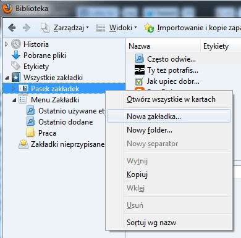241x238 pixels.
Task: Click the Ostatnio dodane search-folder icon
Action: click(31, 122)
